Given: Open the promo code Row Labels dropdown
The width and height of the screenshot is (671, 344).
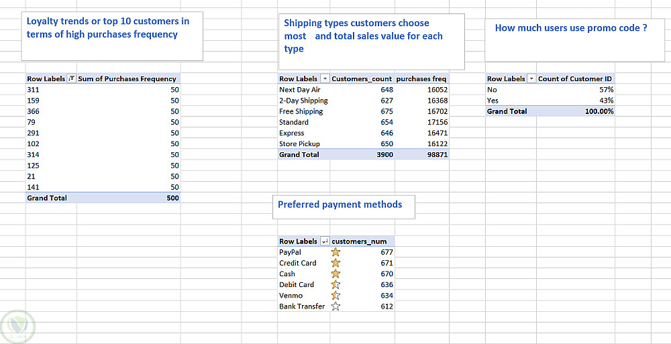Looking at the screenshot, I should pyautogui.click(x=532, y=79).
